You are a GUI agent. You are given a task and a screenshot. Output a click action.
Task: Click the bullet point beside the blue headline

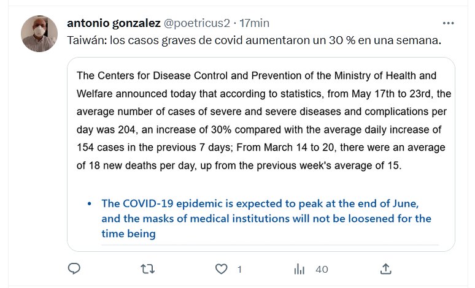point(90,203)
